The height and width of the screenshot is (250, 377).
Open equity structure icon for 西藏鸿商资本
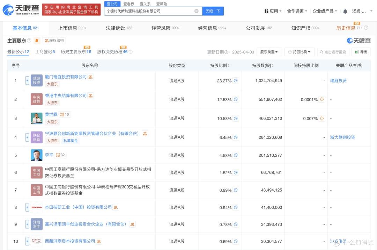(x=99, y=241)
